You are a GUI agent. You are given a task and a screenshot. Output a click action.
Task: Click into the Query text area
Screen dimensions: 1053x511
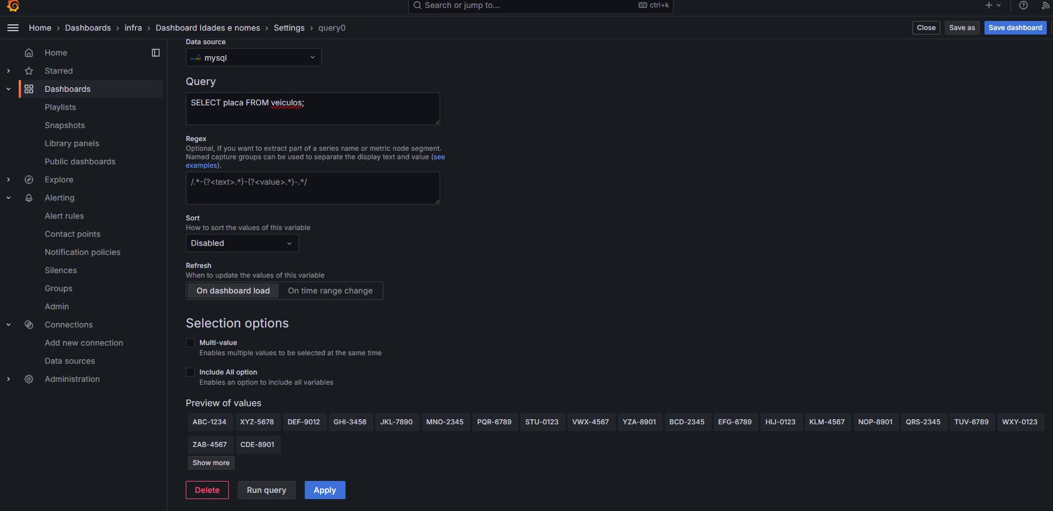coord(313,109)
